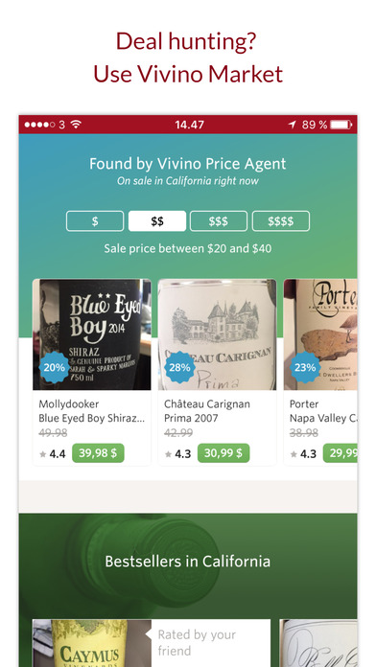Open the Blue Eyed Boy Shiraz bottle photo

[x=91, y=334]
